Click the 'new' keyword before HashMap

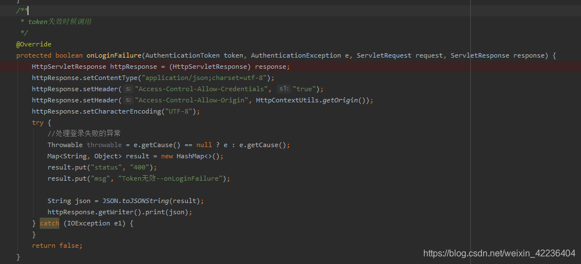tap(167, 155)
